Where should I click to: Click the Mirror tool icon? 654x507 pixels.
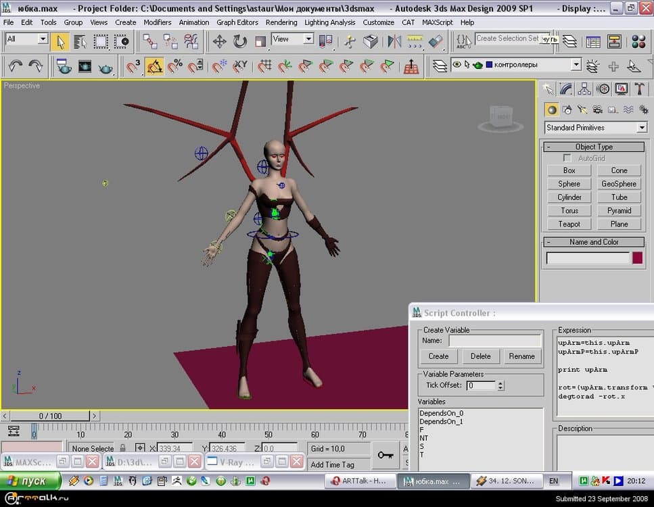coord(394,42)
